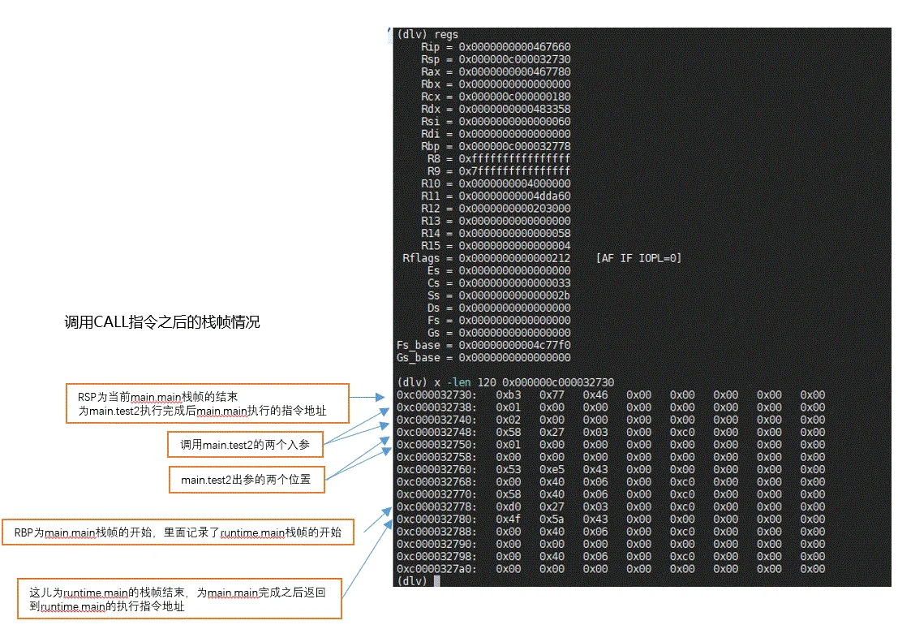Click memory address 0xc0000327a0
This screenshot has height=625, width=898.
[436, 570]
